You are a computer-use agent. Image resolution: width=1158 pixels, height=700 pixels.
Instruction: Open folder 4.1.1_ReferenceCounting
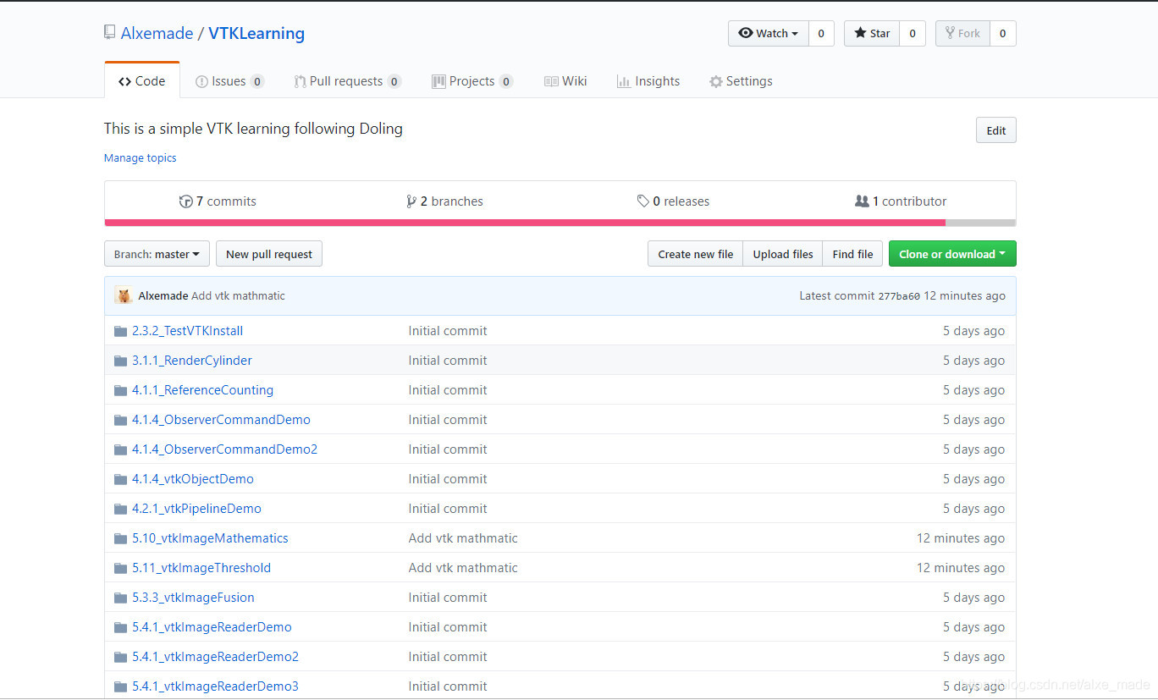click(202, 390)
